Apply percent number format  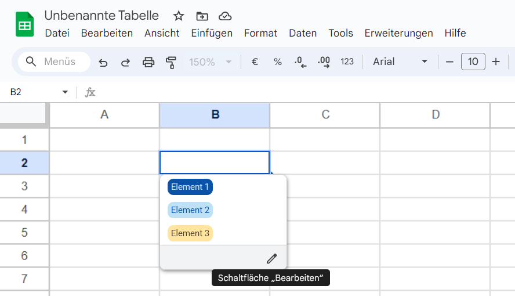coord(278,62)
